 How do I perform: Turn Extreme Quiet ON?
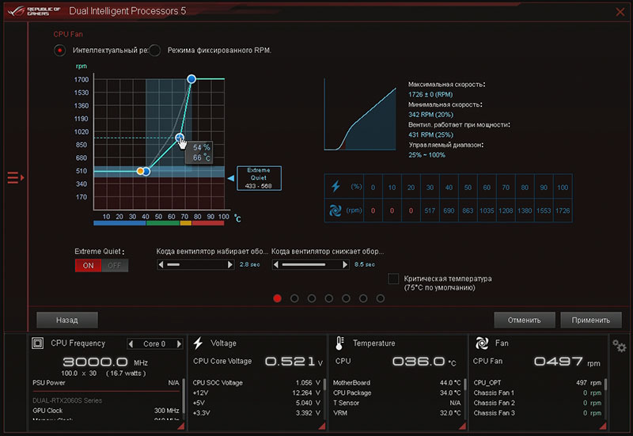click(88, 265)
